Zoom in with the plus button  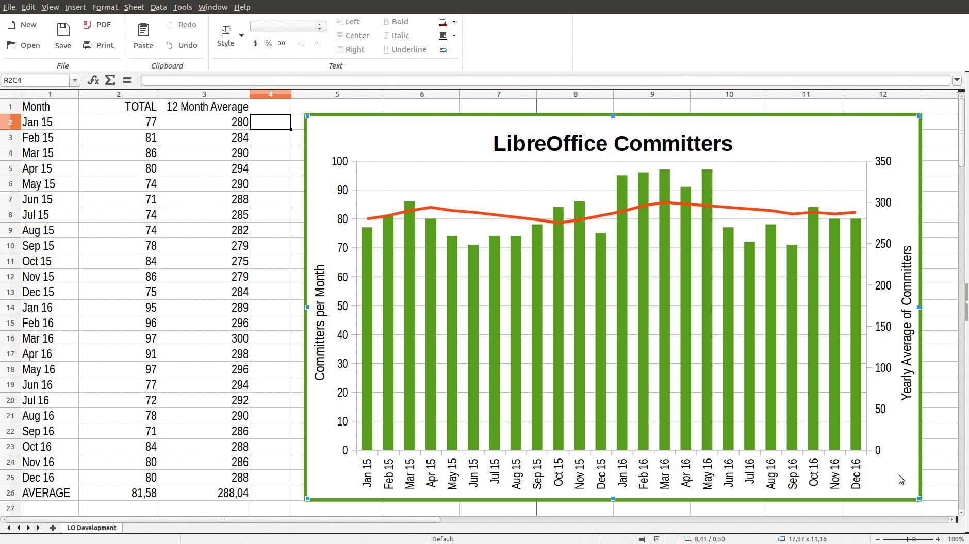[938, 539]
